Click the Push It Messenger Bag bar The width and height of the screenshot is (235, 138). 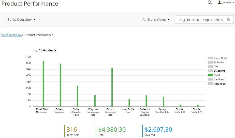point(112,87)
